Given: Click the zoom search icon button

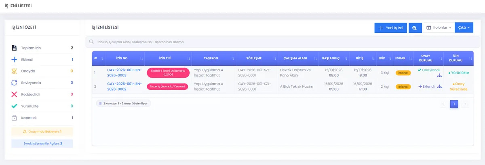Looking at the screenshot, I should (415, 27).
